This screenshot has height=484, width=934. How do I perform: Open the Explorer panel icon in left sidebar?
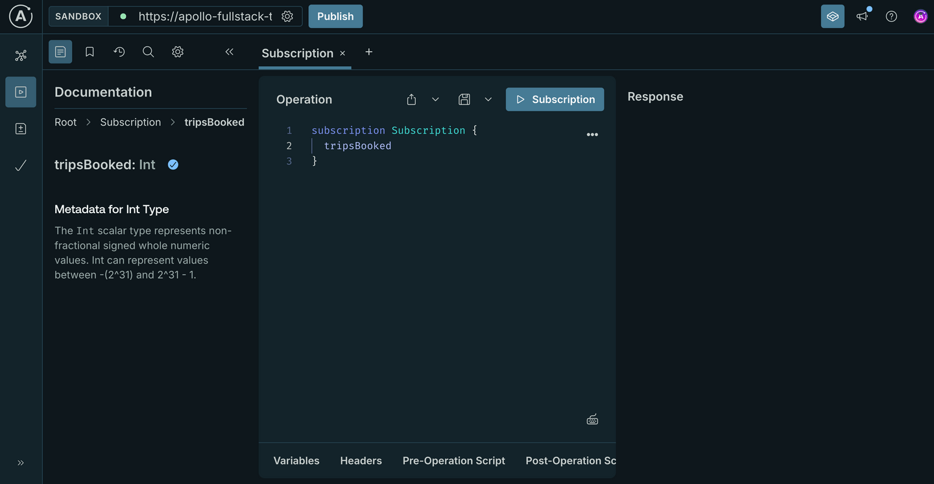20,92
